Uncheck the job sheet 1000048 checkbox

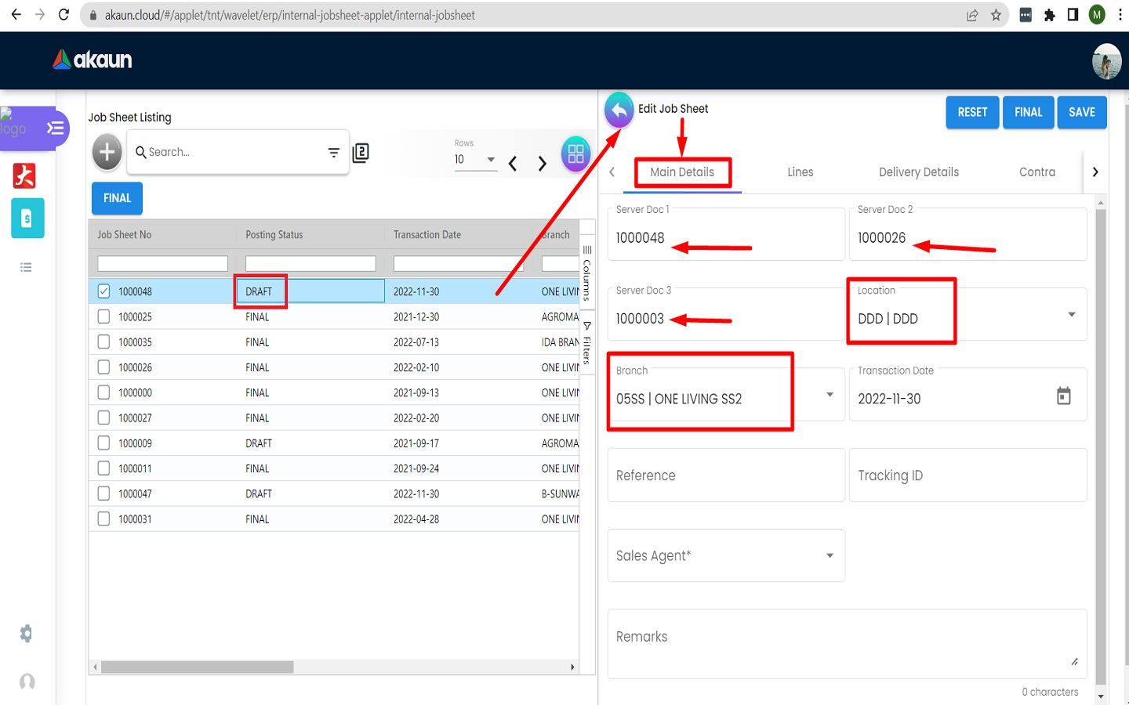pos(103,291)
